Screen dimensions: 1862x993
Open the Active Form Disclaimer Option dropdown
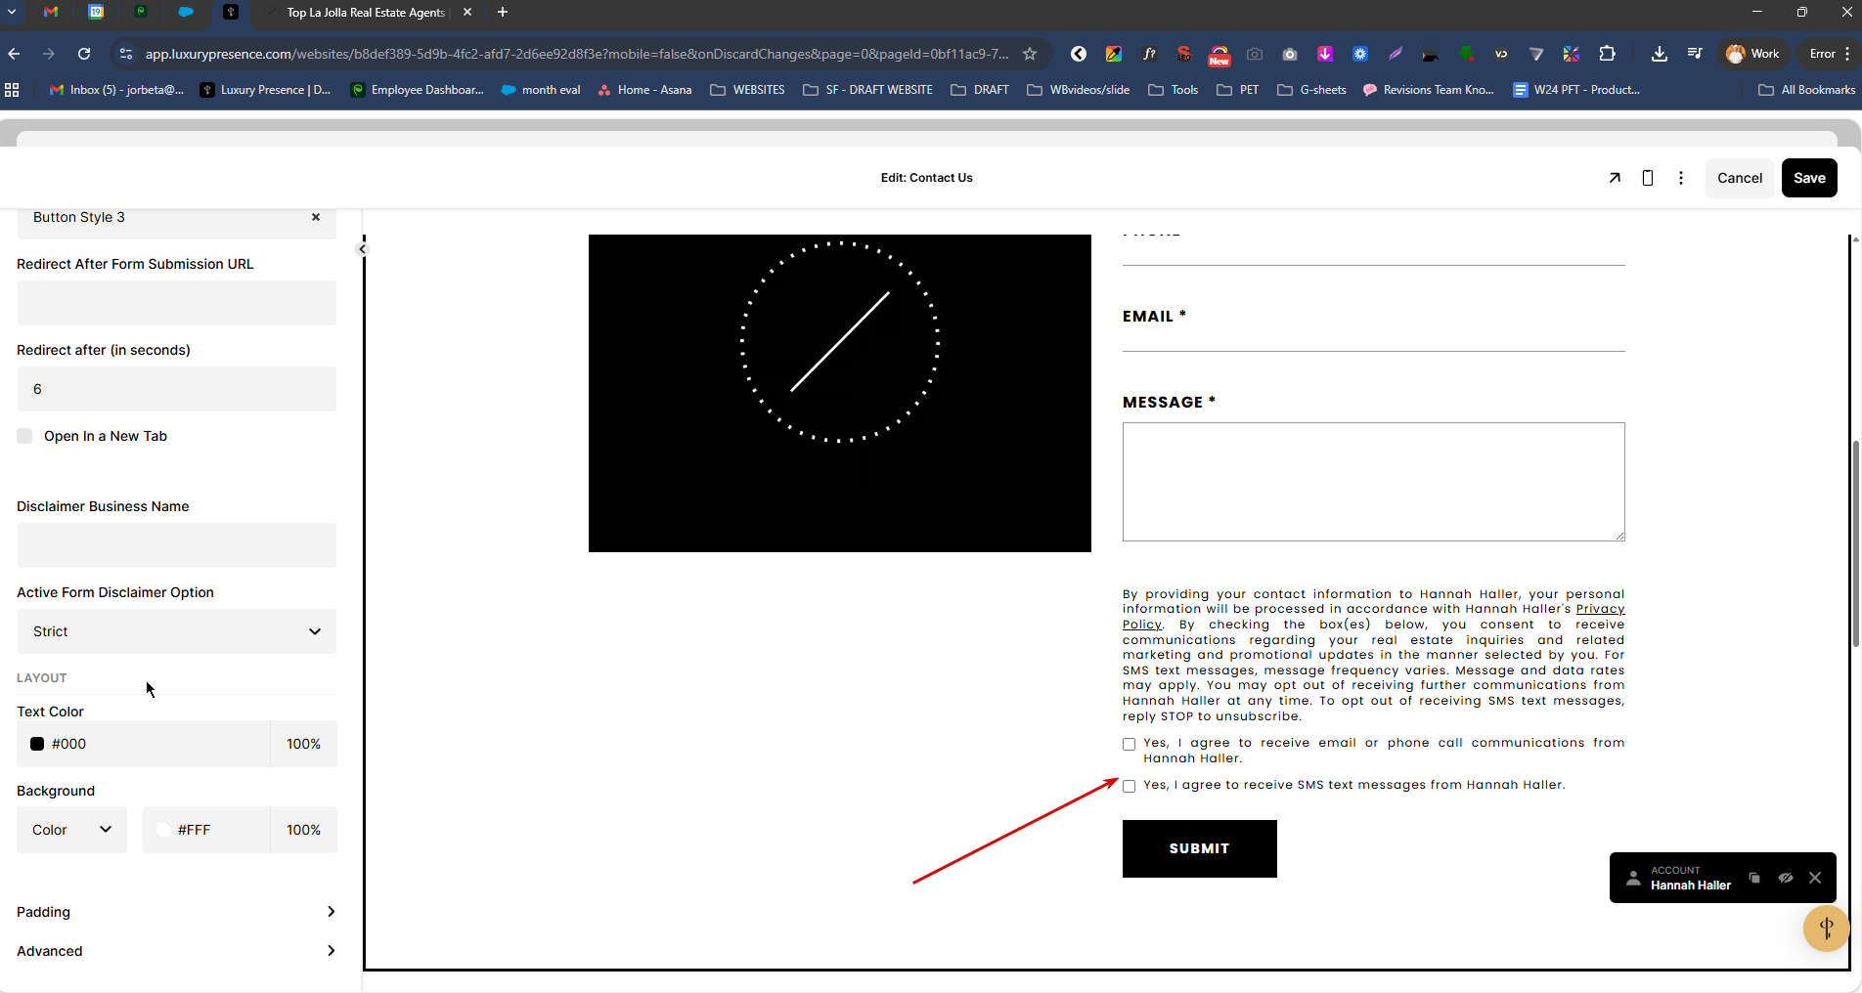click(177, 631)
